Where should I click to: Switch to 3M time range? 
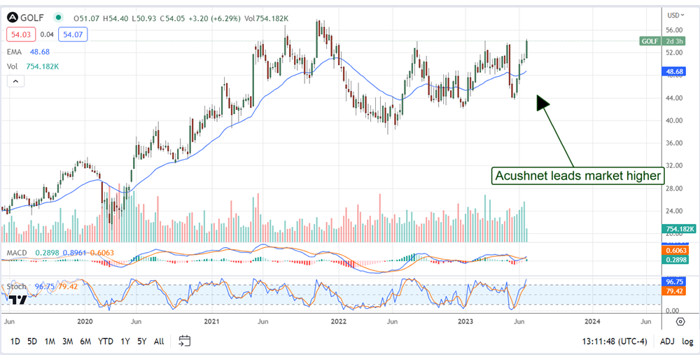(67, 342)
